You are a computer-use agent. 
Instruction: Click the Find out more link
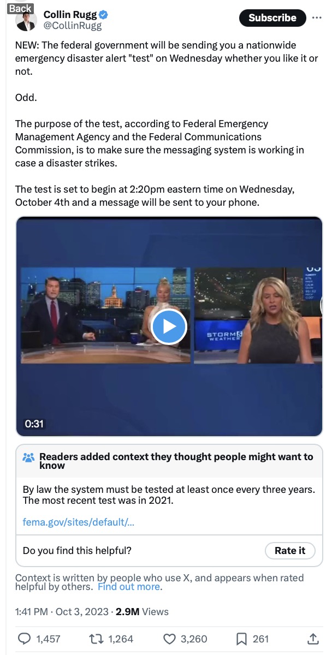[x=129, y=587]
